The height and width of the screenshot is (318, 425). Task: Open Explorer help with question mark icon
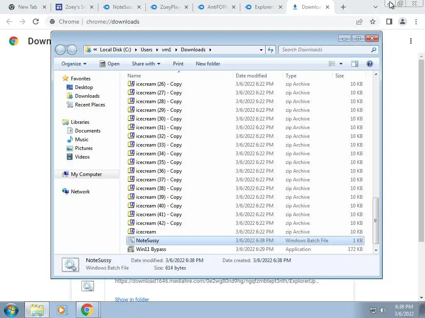coord(369,64)
